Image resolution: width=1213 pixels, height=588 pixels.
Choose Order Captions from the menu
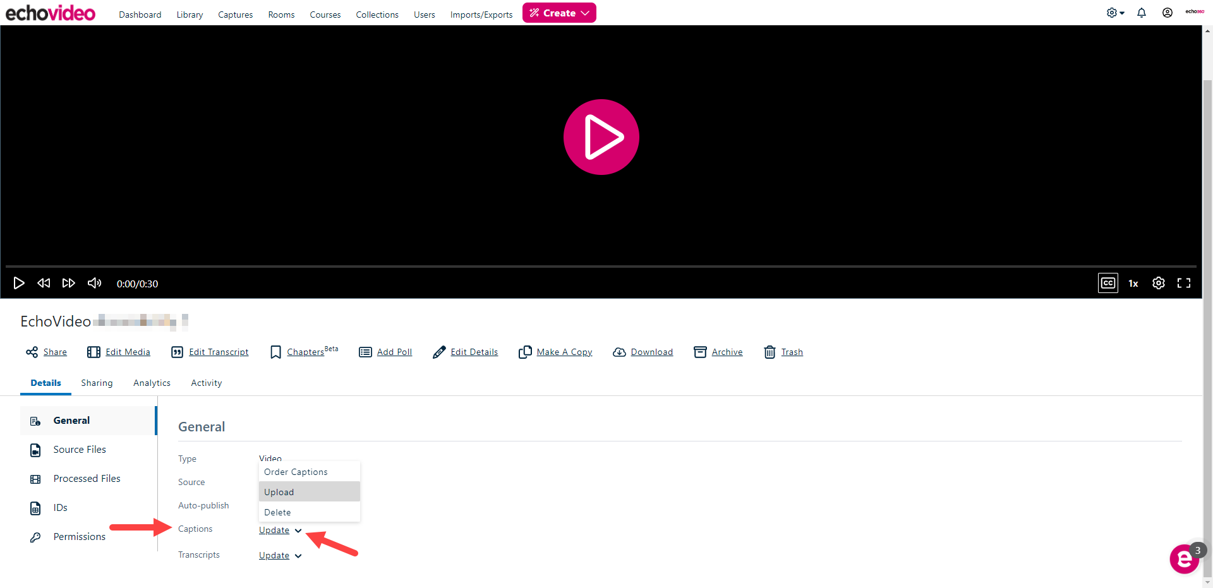[310, 472]
